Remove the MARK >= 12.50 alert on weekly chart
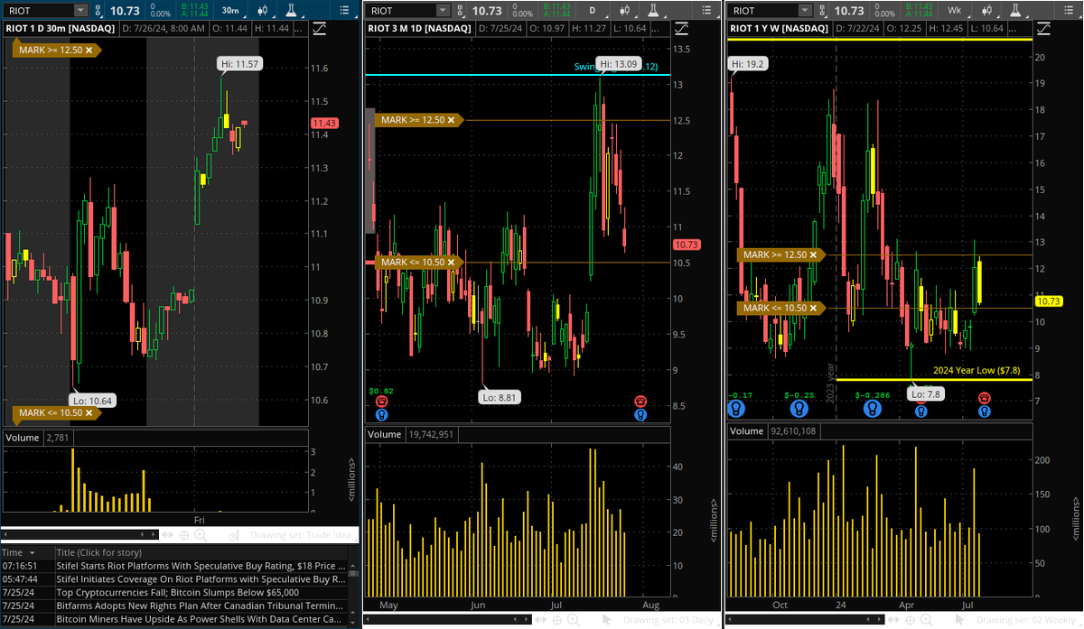The height and width of the screenshot is (629, 1084). [813, 255]
